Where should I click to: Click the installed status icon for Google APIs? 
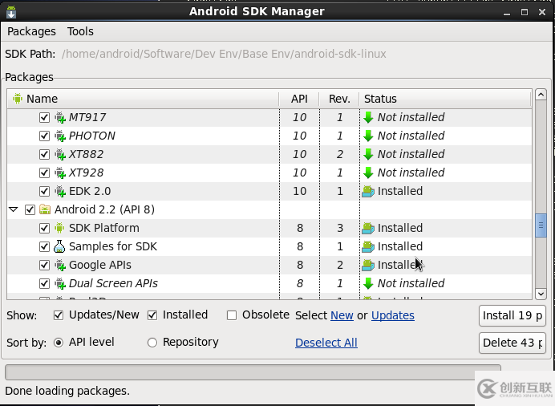pyautogui.click(x=368, y=265)
